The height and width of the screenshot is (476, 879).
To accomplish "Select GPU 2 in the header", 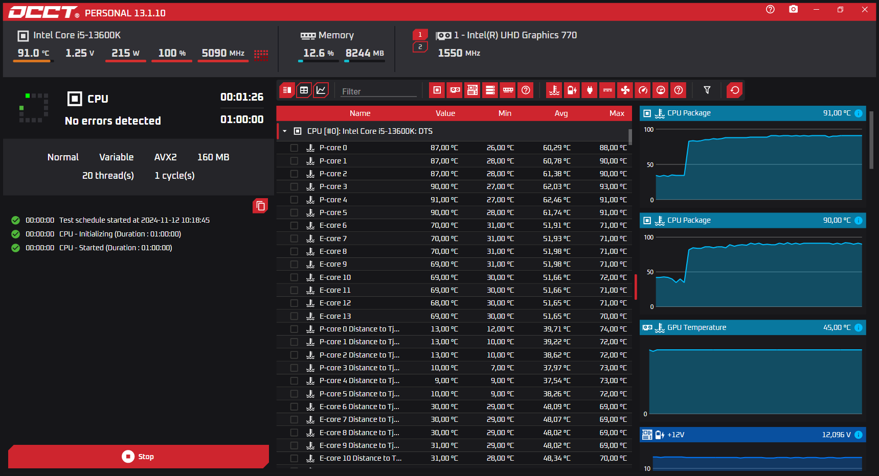I will pyautogui.click(x=420, y=47).
